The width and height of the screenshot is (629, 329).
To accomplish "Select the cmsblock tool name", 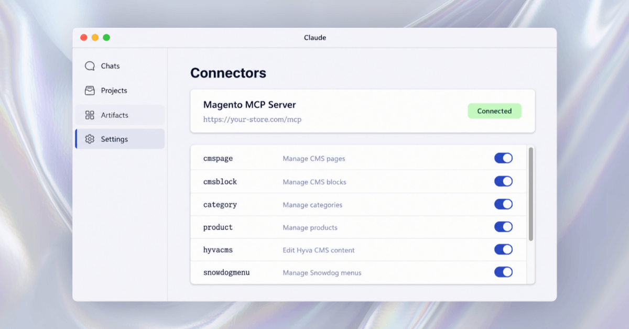I will 220,182.
